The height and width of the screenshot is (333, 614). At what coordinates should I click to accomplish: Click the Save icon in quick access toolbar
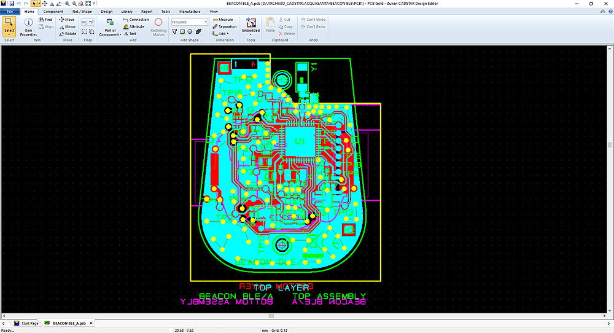[12, 4]
